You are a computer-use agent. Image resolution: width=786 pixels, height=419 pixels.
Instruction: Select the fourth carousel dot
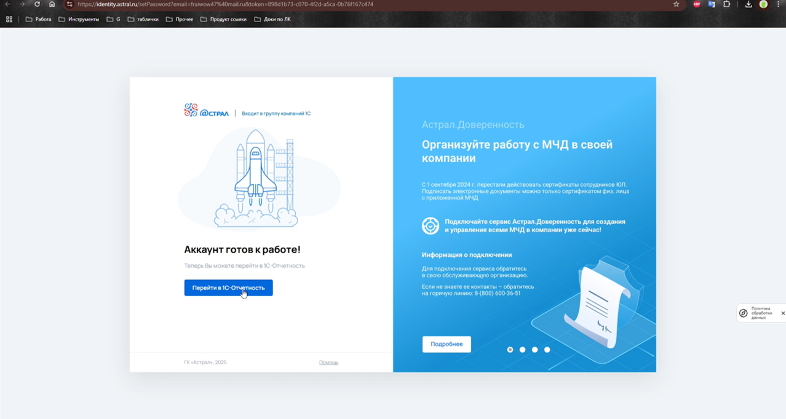pos(547,350)
